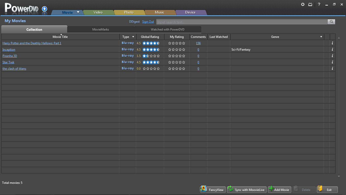Click info icon for Star Trek row
Image resolution: width=346 pixels, height=195 pixels.
pyautogui.click(x=332, y=62)
